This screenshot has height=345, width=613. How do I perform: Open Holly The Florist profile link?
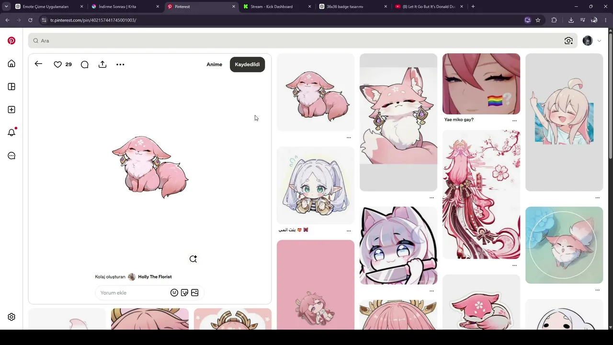point(155,277)
